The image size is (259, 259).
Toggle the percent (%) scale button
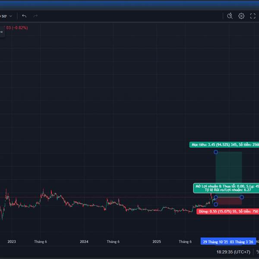click(257, 252)
